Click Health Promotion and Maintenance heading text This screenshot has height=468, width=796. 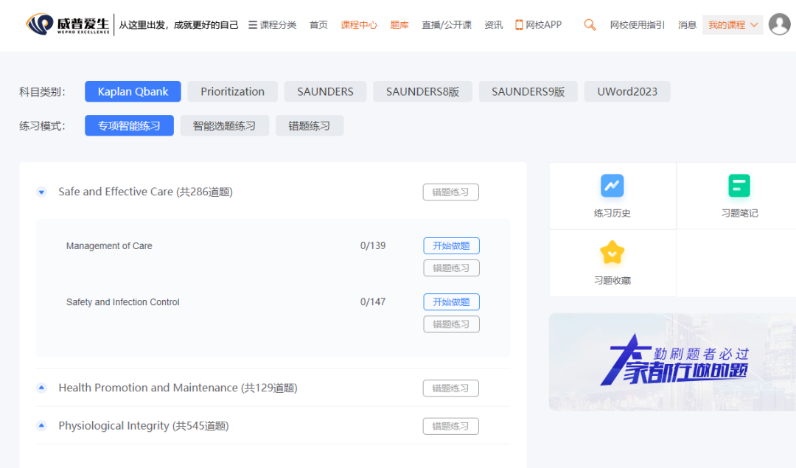click(x=178, y=388)
